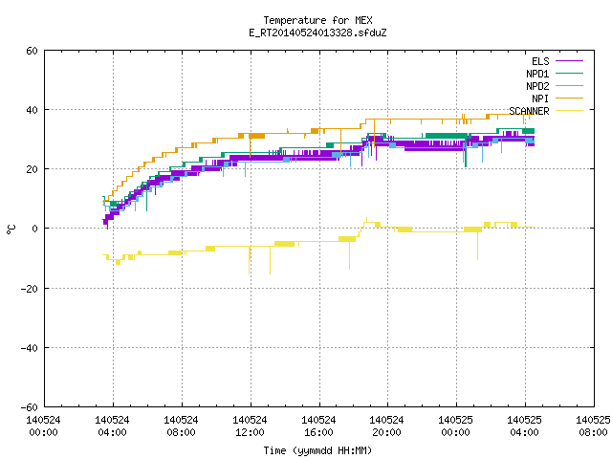
Task: Click the °C y-axis unit label
Action: (x=11, y=229)
